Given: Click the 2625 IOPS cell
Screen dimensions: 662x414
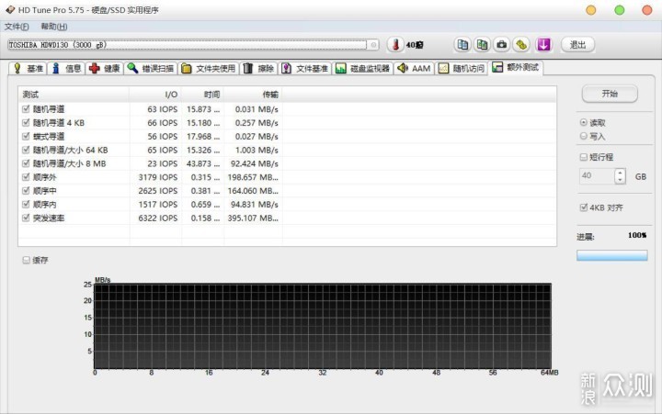Looking at the screenshot, I should [157, 191].
